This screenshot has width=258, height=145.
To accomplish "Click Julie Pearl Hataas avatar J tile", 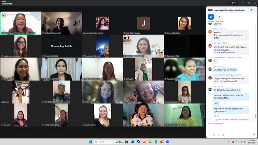I will (x=143, y=23).
